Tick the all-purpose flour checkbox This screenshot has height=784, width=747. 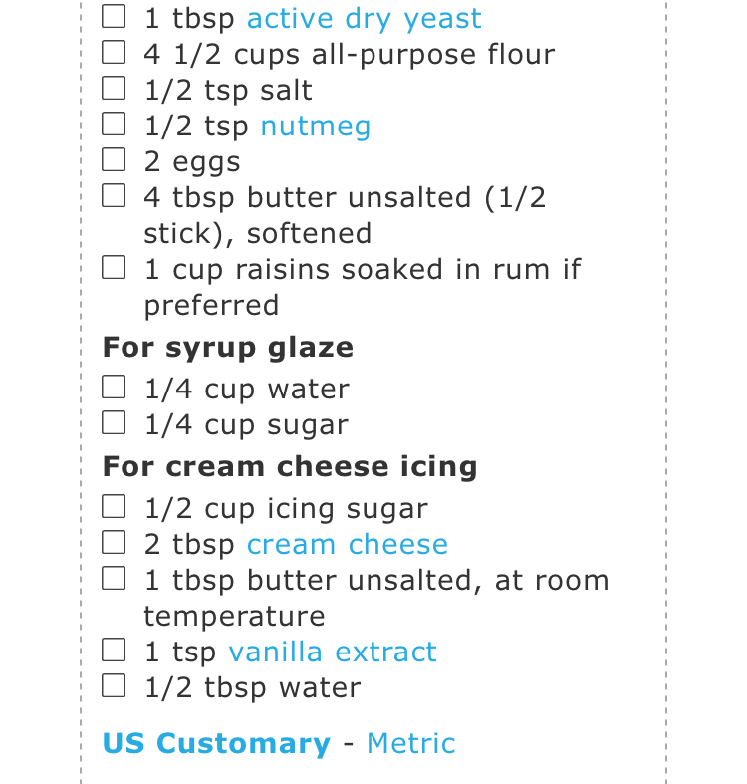[115, 53]
